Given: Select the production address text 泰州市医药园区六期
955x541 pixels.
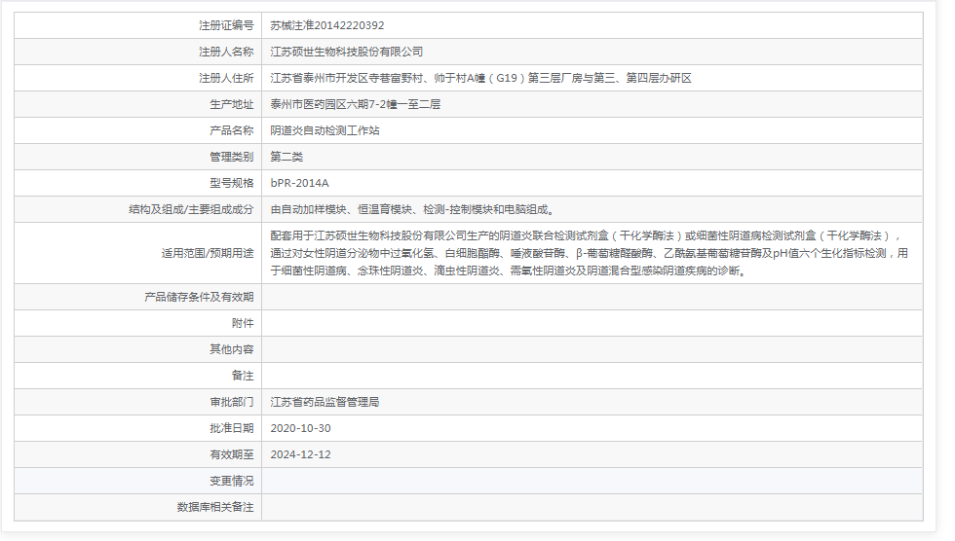Looking at the screenshot, I should coord(355,104).
